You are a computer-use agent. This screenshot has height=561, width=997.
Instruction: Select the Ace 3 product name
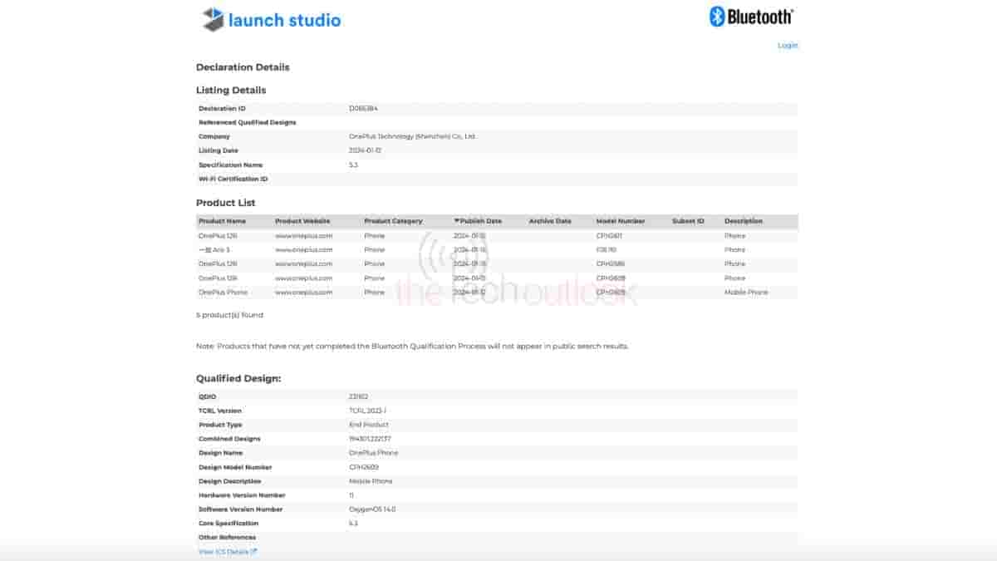point(214,250)
